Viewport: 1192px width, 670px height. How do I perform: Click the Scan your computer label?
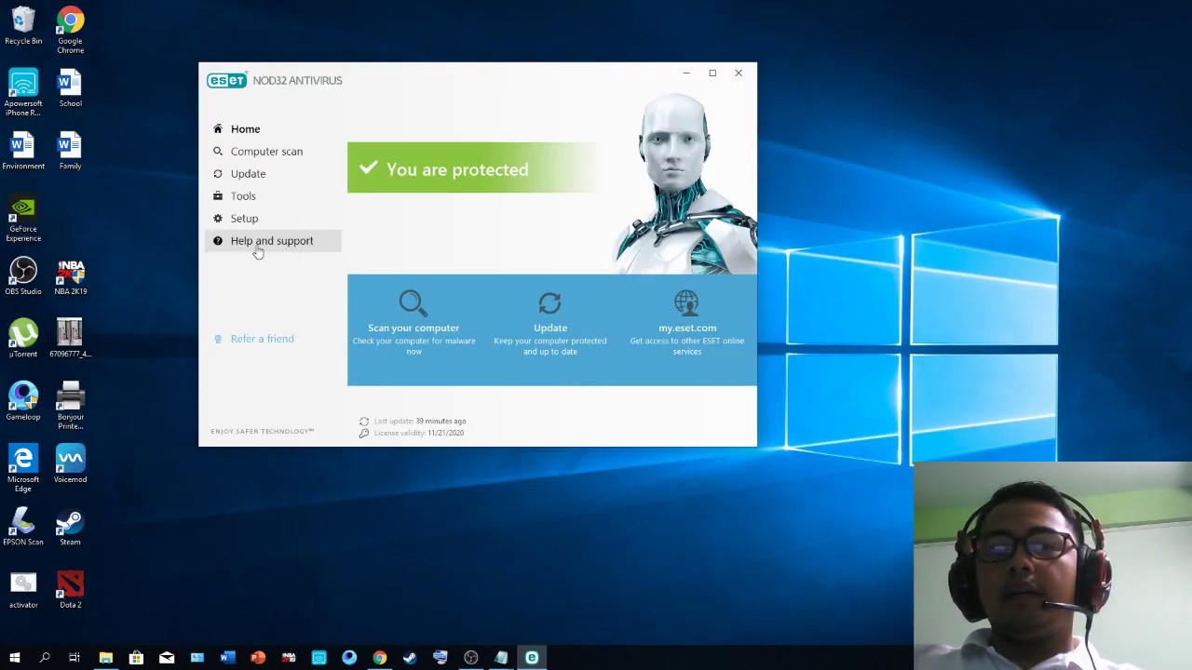(x=413, y=328)
